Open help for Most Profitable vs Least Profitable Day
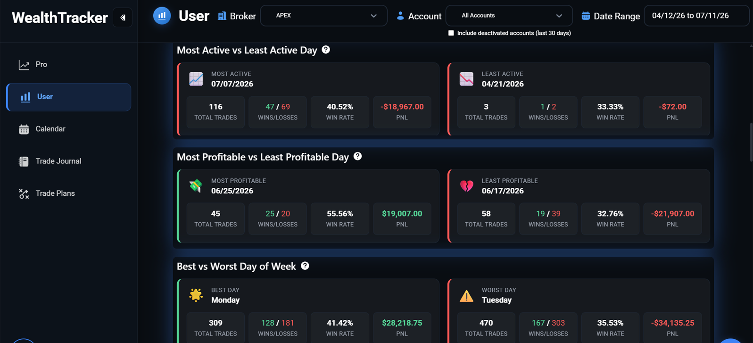753x343 pixels. click(x=358, y=156)
